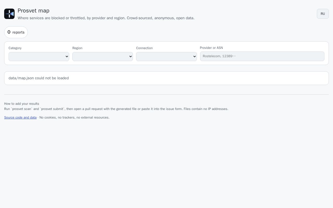Click the Prosvet map page title
The height and width of the screenshot is (208, 333).
point(34,11)
